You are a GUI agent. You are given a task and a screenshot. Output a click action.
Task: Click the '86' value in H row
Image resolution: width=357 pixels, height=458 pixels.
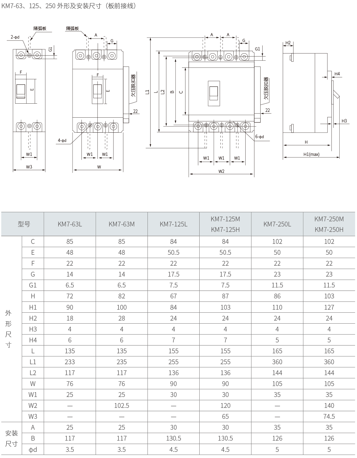tap(277, 296)
